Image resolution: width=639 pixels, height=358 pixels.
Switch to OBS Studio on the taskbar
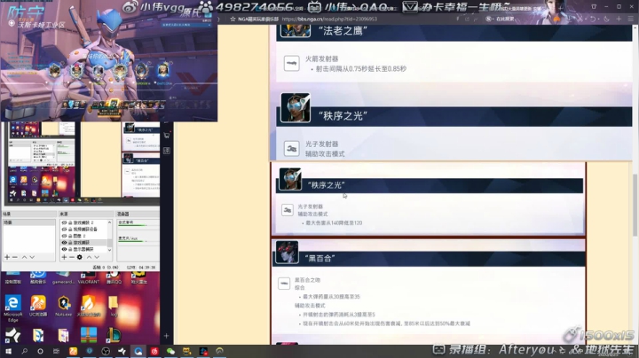click(106, 351)
